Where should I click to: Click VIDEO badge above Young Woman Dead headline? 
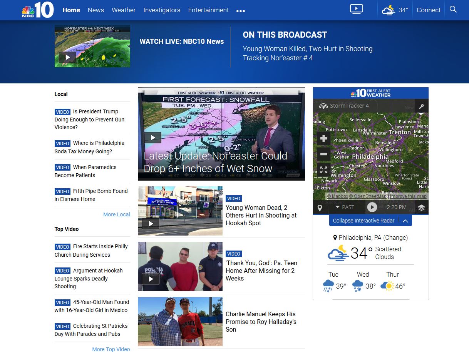click(234, 199)
